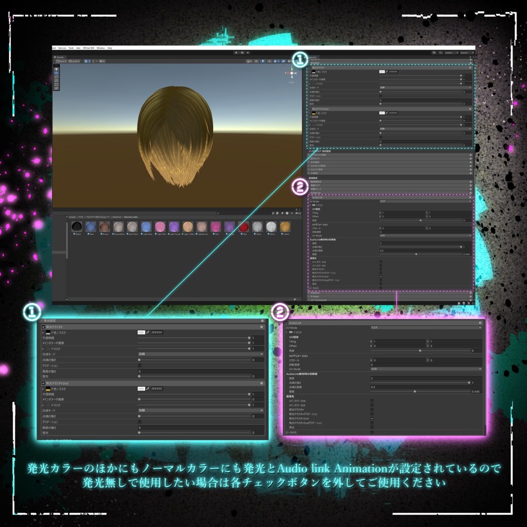Click the Scene orientation gizmo
The image size is (527, 527).
291,73
